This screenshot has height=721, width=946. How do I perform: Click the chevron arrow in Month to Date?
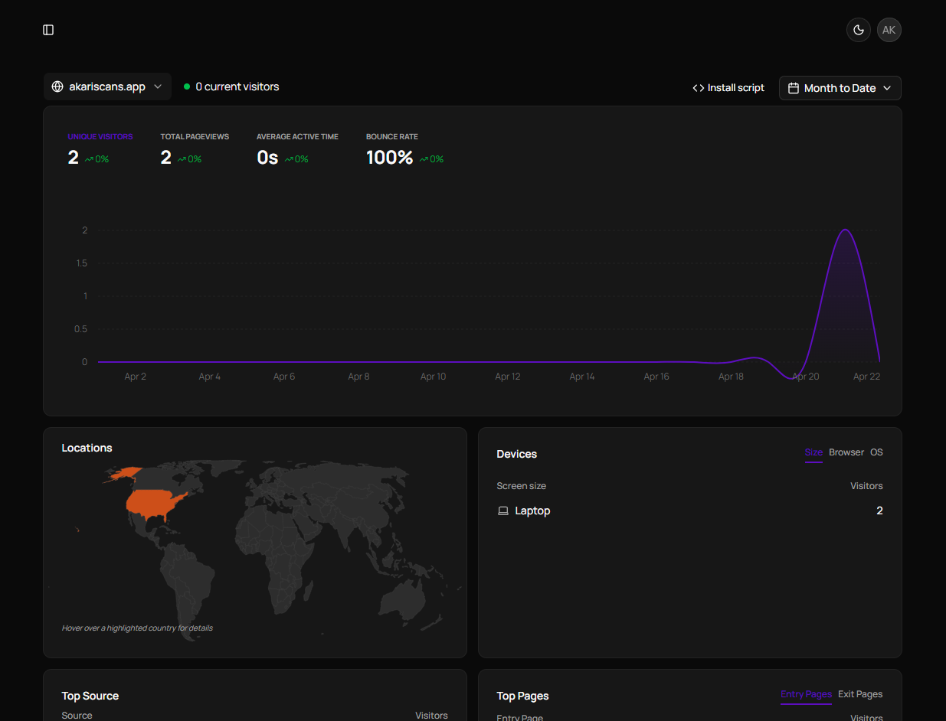click(x=887, y=88)
